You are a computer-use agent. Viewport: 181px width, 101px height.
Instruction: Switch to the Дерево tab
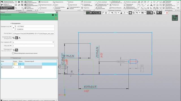coord(9,12)
